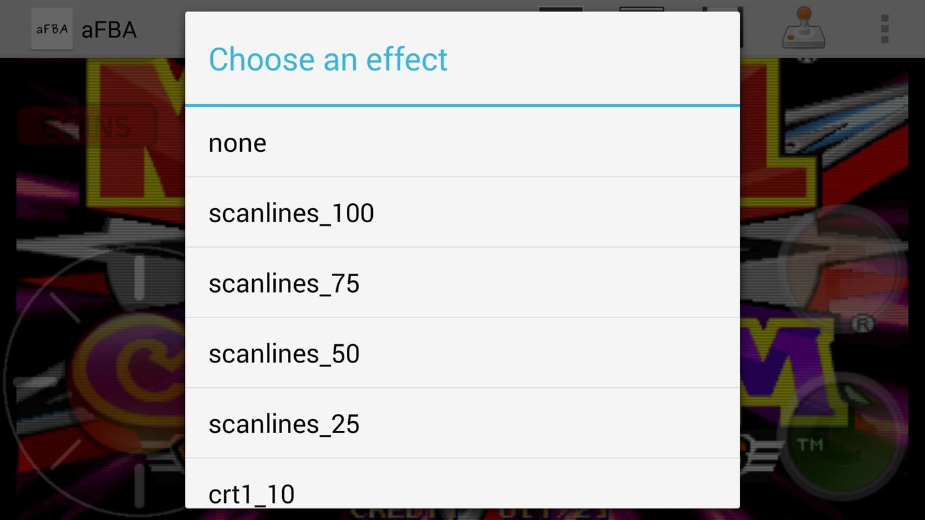This screenshot has height=520, width=925.
Task: Open the joystick controller icon in top bar
Action: click(803, 28)
